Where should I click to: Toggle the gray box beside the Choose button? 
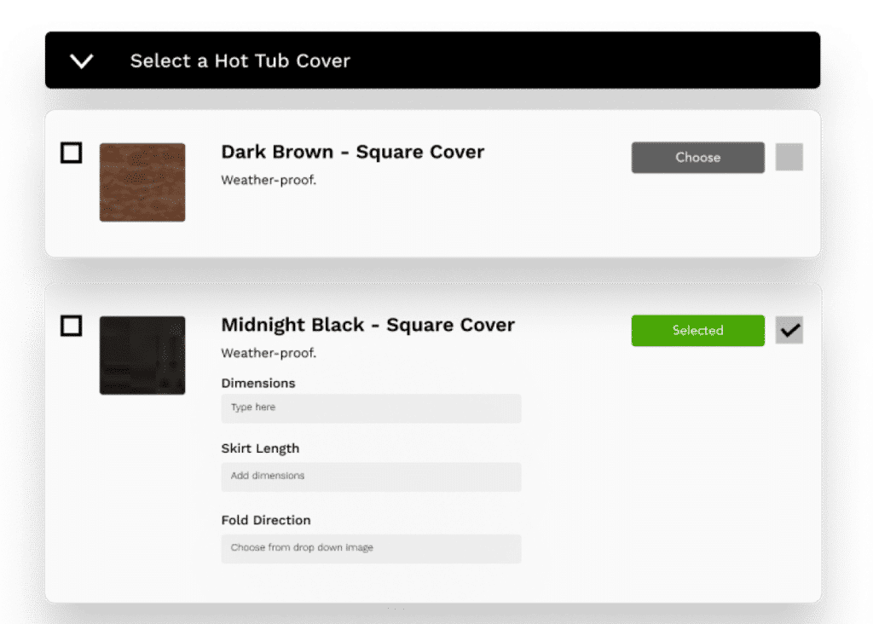[789, 158]
